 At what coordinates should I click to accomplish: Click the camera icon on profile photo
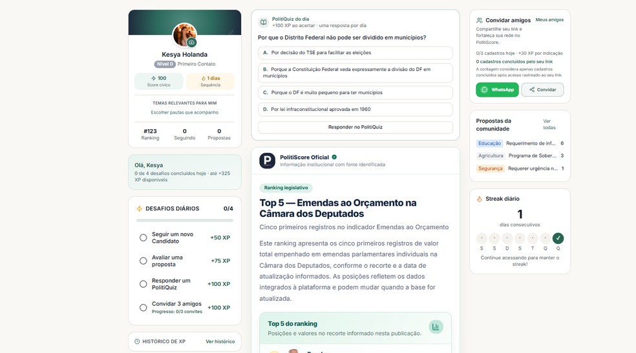(x=191, y=42)
